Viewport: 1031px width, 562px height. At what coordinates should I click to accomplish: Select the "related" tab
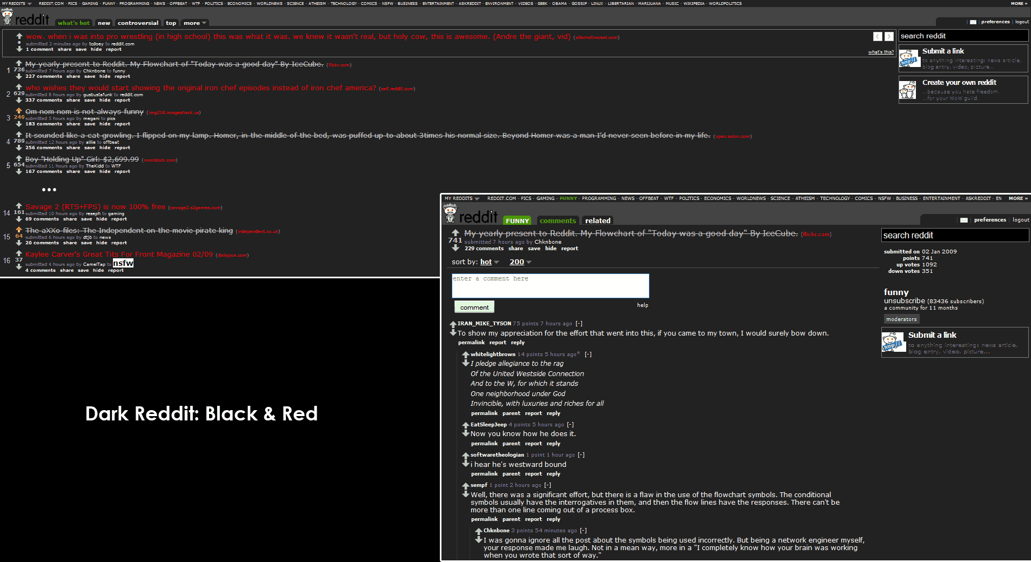pos(598,220)
